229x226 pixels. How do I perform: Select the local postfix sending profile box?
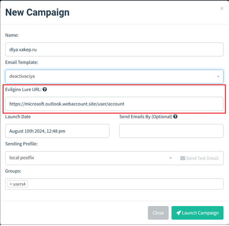point(90,158)
